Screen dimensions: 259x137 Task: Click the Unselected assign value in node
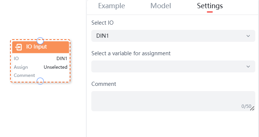[56, 67]
